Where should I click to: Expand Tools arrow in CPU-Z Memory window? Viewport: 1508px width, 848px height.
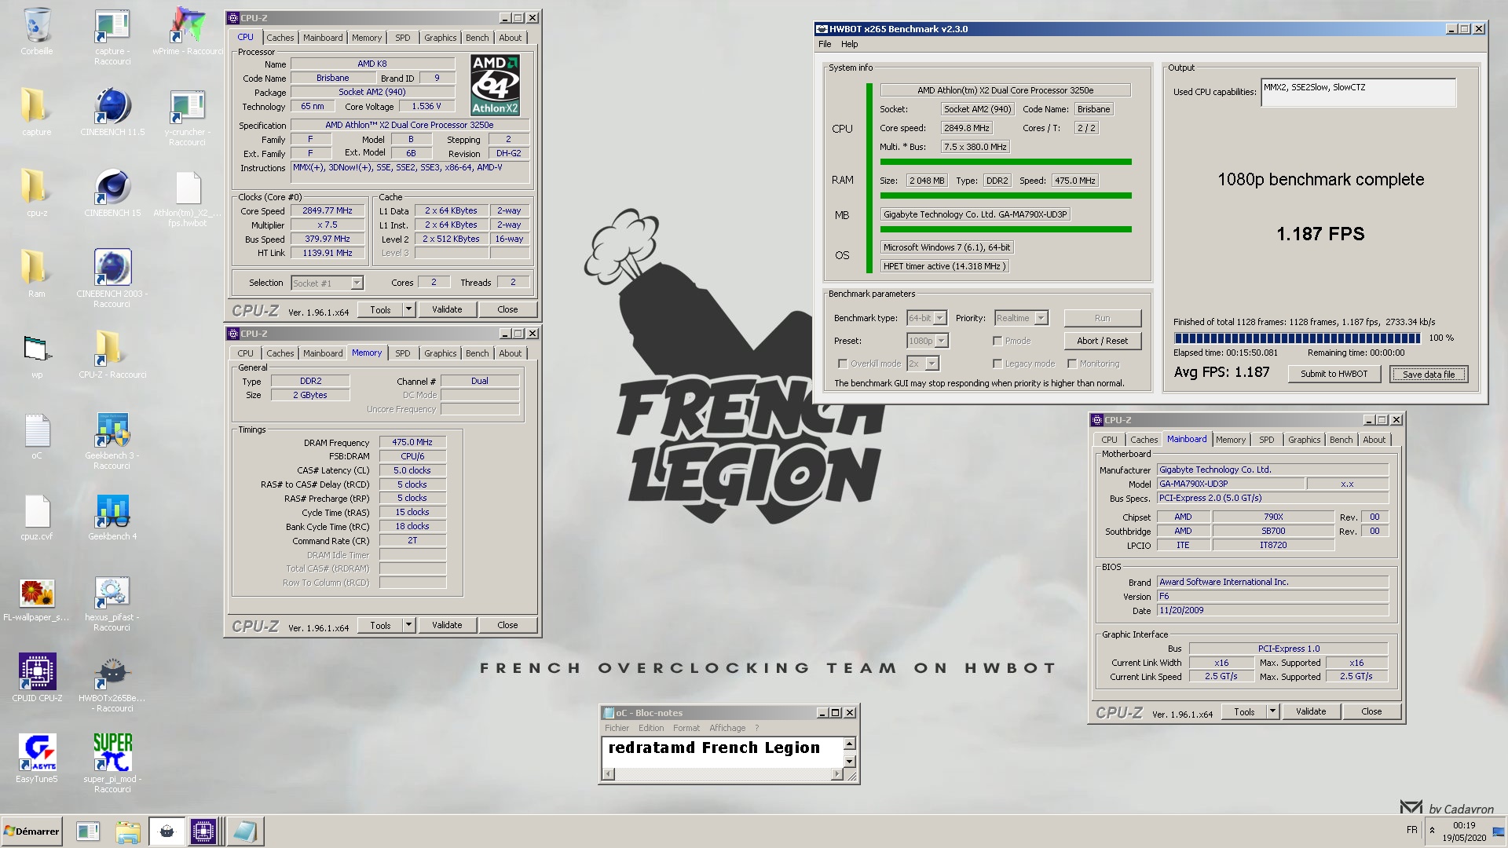(408, 625)
